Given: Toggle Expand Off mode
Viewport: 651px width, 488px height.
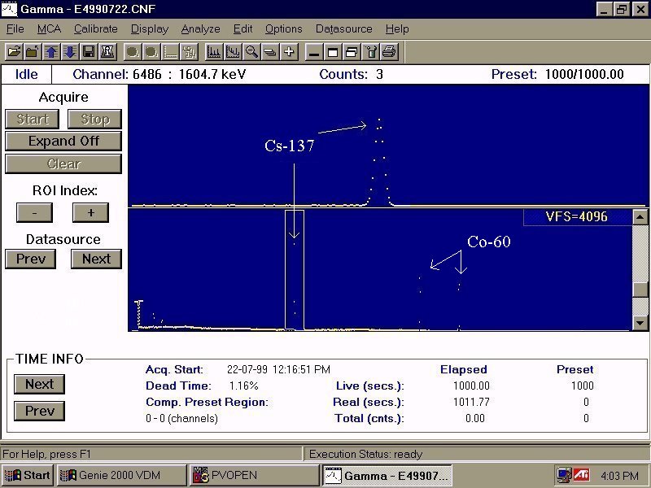Looking at the screenshot, I should click(x=63, y=141).
